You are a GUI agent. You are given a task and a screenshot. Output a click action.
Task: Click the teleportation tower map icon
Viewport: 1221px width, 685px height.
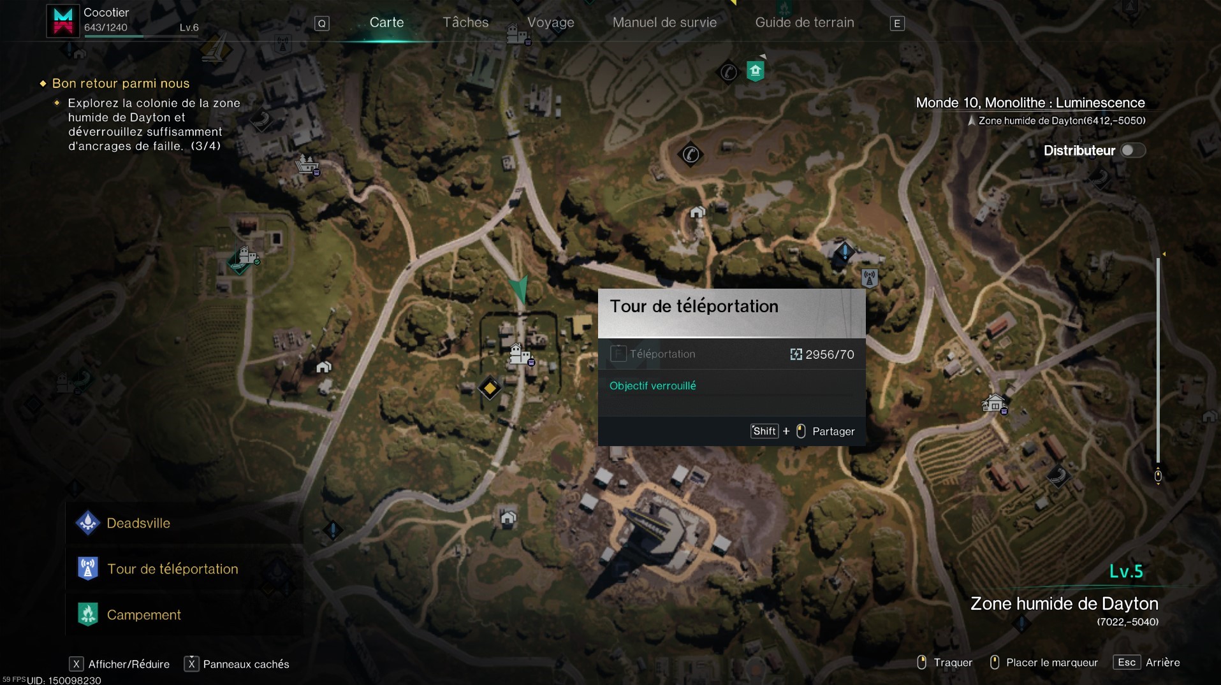pyautogui.click(x=869, y=278)
